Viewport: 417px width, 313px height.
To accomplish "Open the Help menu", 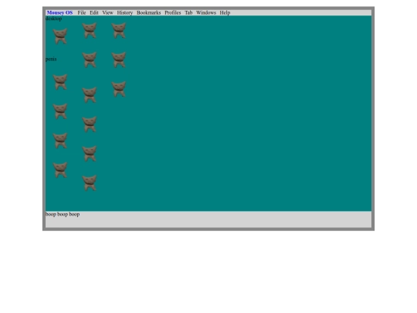I will click(x=225, y=13).
